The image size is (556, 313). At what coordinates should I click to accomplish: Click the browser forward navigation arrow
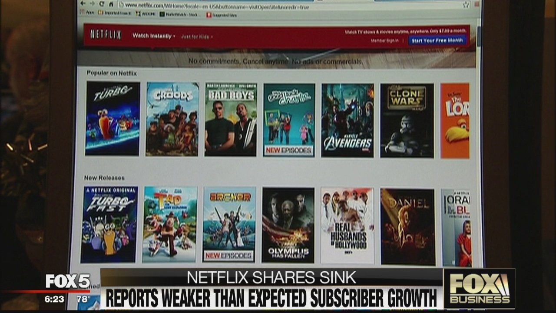coord(93,3)
